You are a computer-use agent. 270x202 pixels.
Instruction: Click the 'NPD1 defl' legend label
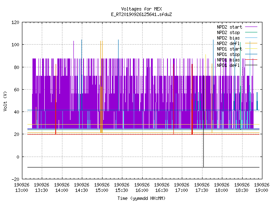228,66
